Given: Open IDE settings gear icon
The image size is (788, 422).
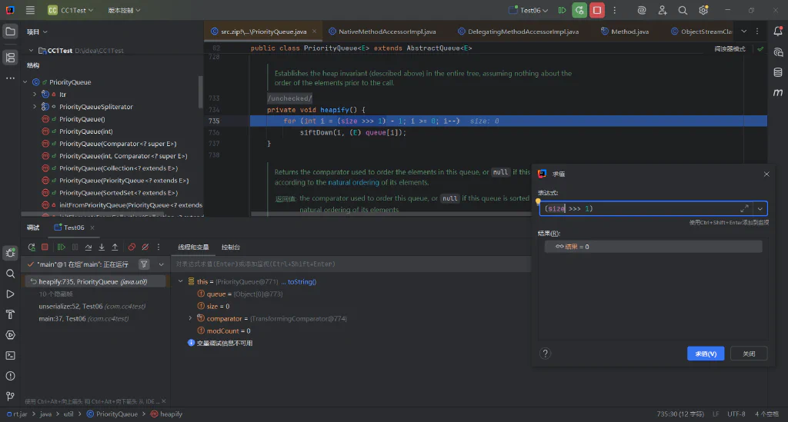Looking at the screenshot, I should coord(703,10).
